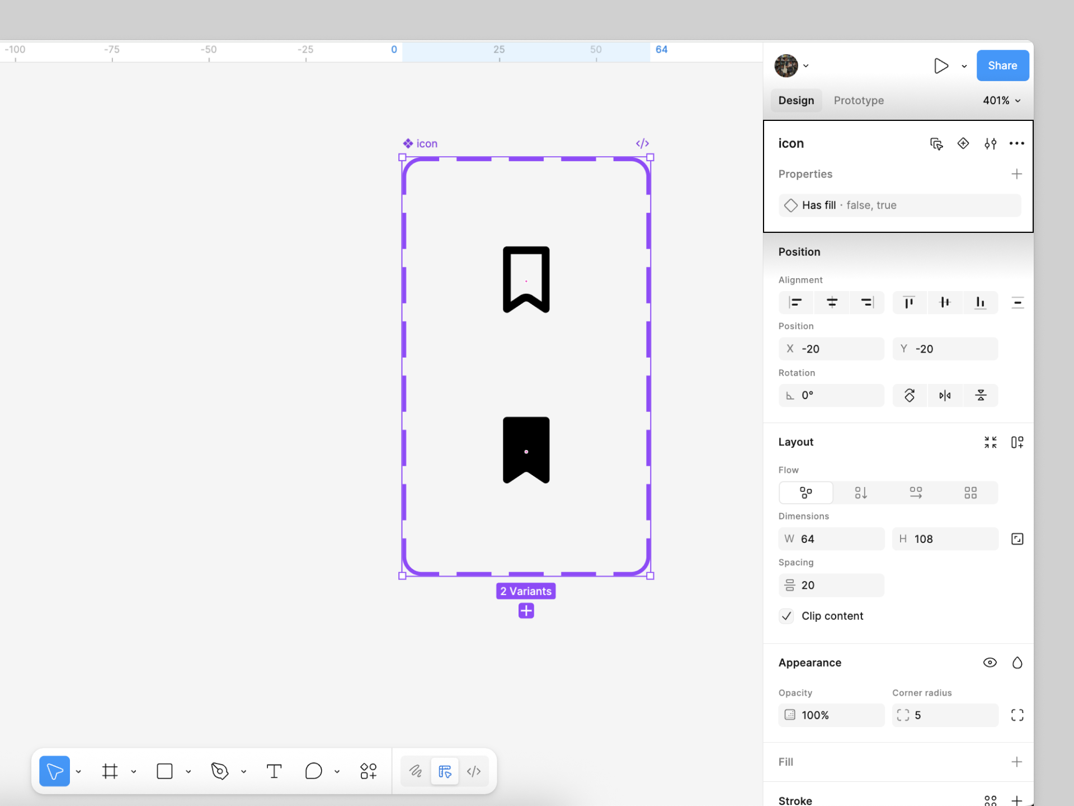Toggle Appearance visibility eye icon
Viewport: 1074px width, 806px height.
click(990, 663)
